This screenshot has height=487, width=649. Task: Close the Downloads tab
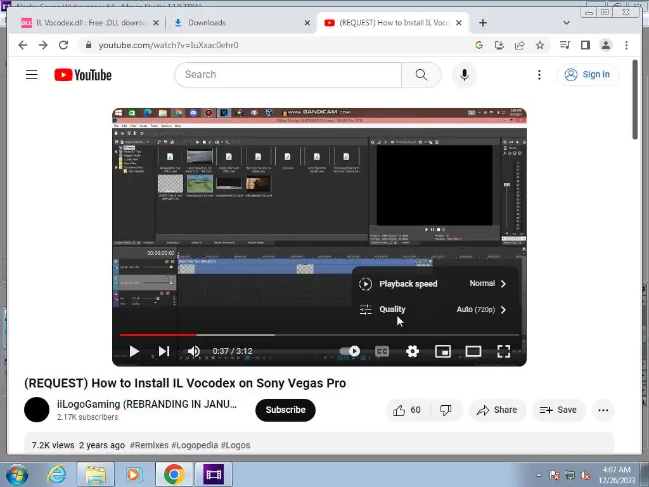(x=307, y=23)
